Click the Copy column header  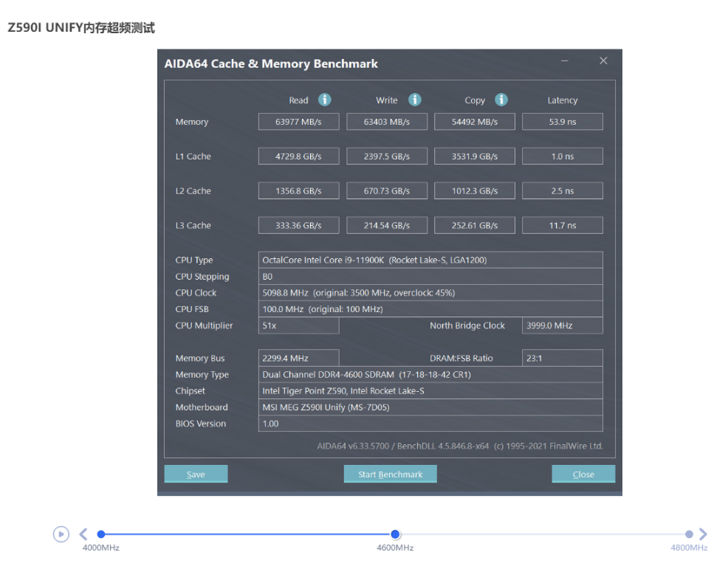click(475, 100)
